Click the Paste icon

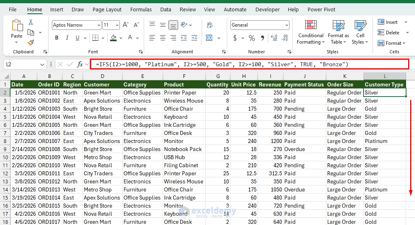(x=17, y=25)
